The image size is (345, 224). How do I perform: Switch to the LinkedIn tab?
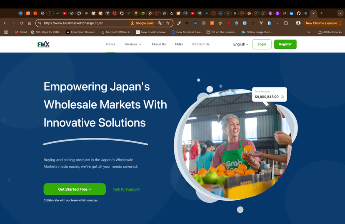click(x=292, y=13)
